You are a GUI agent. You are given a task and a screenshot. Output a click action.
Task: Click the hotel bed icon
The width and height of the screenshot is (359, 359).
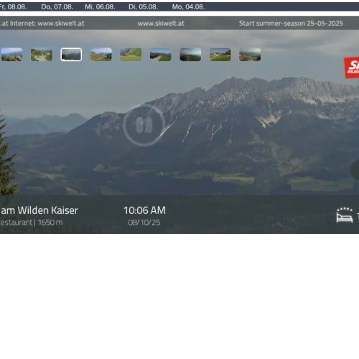345,215
